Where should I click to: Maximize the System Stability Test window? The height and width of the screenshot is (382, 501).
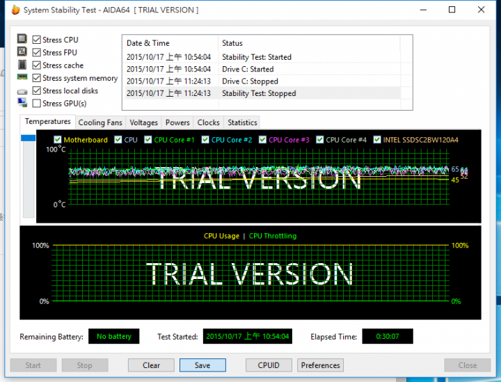coord(452,10)
